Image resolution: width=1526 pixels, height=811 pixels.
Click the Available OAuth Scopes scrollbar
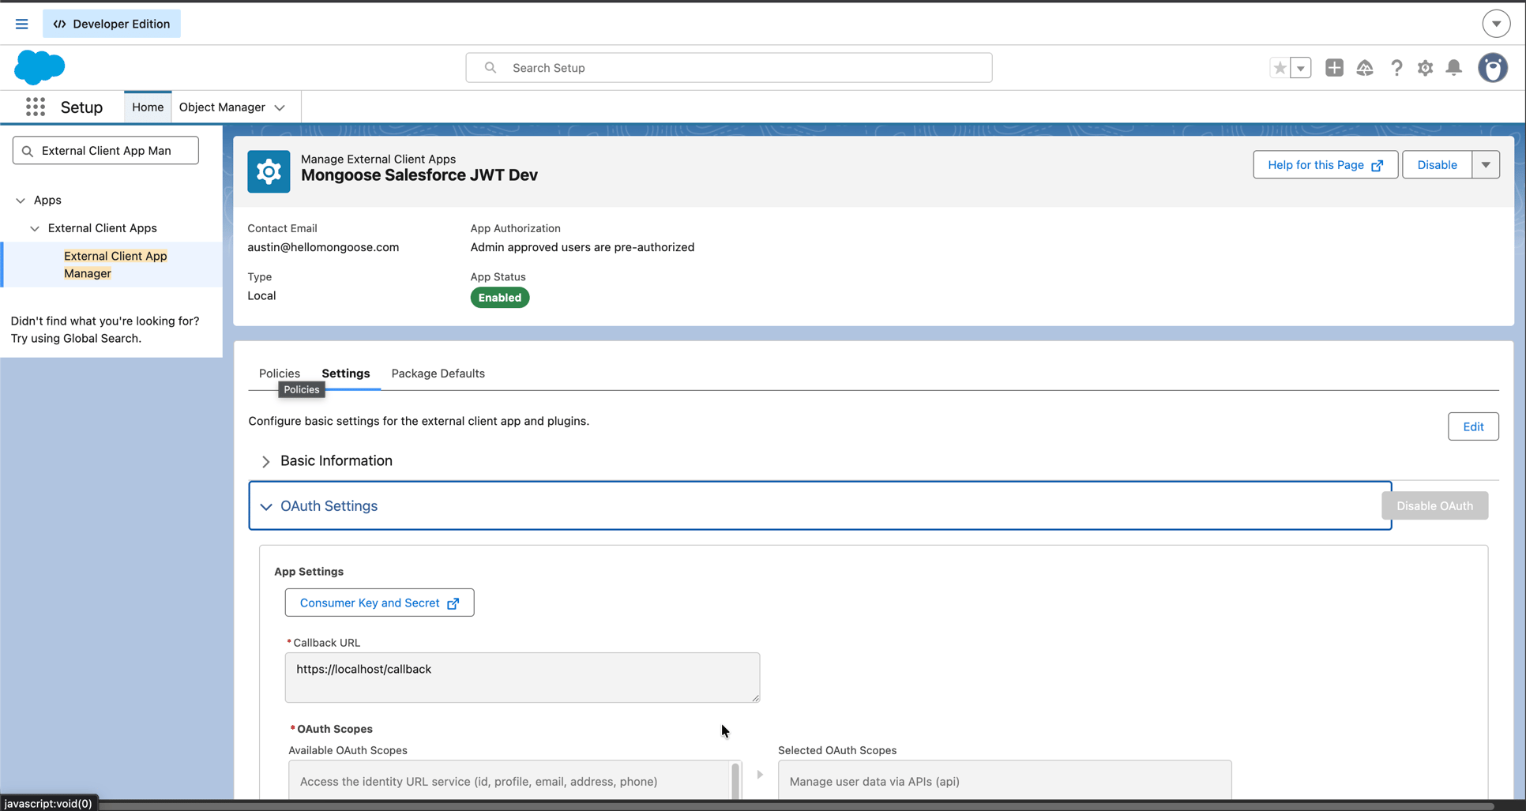[735, 780]
